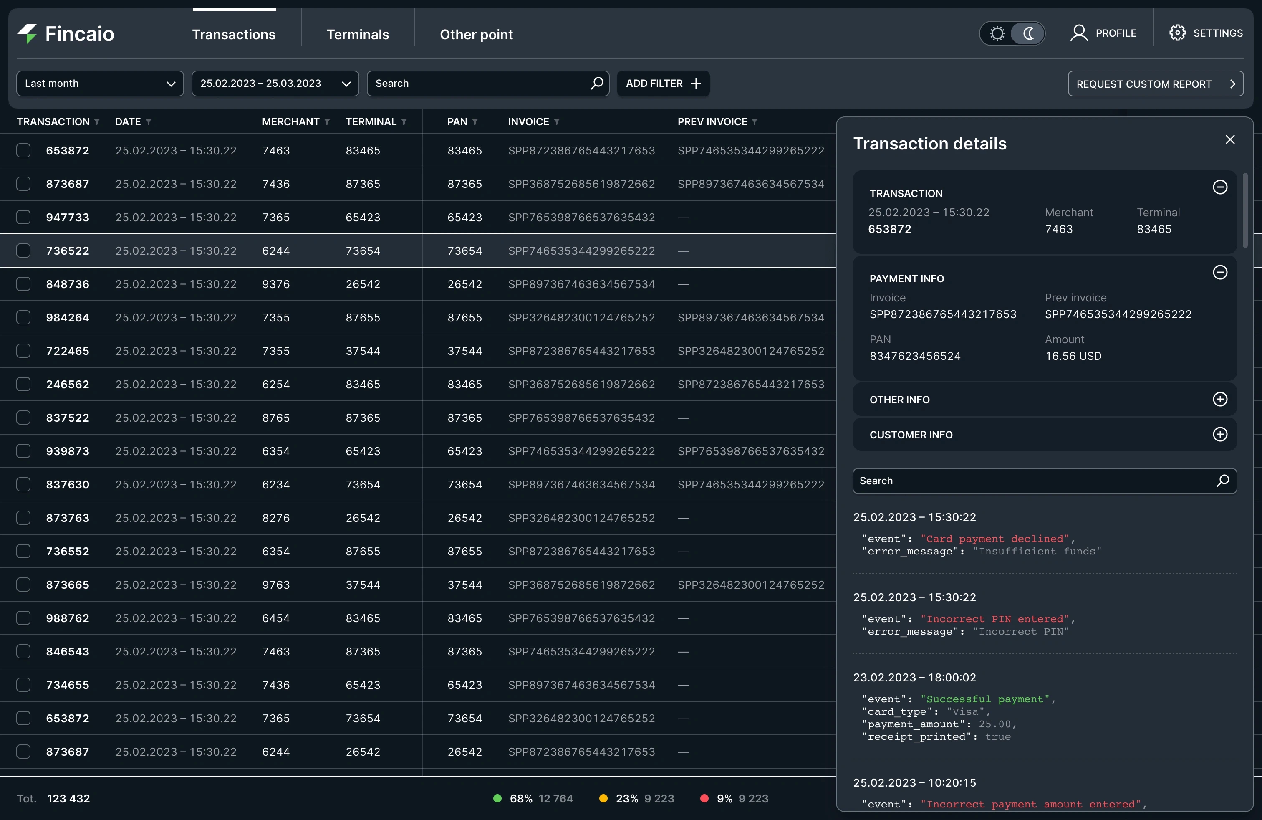This screenshot has width=1262, height=820.
Task: Check the box for transaction 947733
Action: click(x=23, y=218)
